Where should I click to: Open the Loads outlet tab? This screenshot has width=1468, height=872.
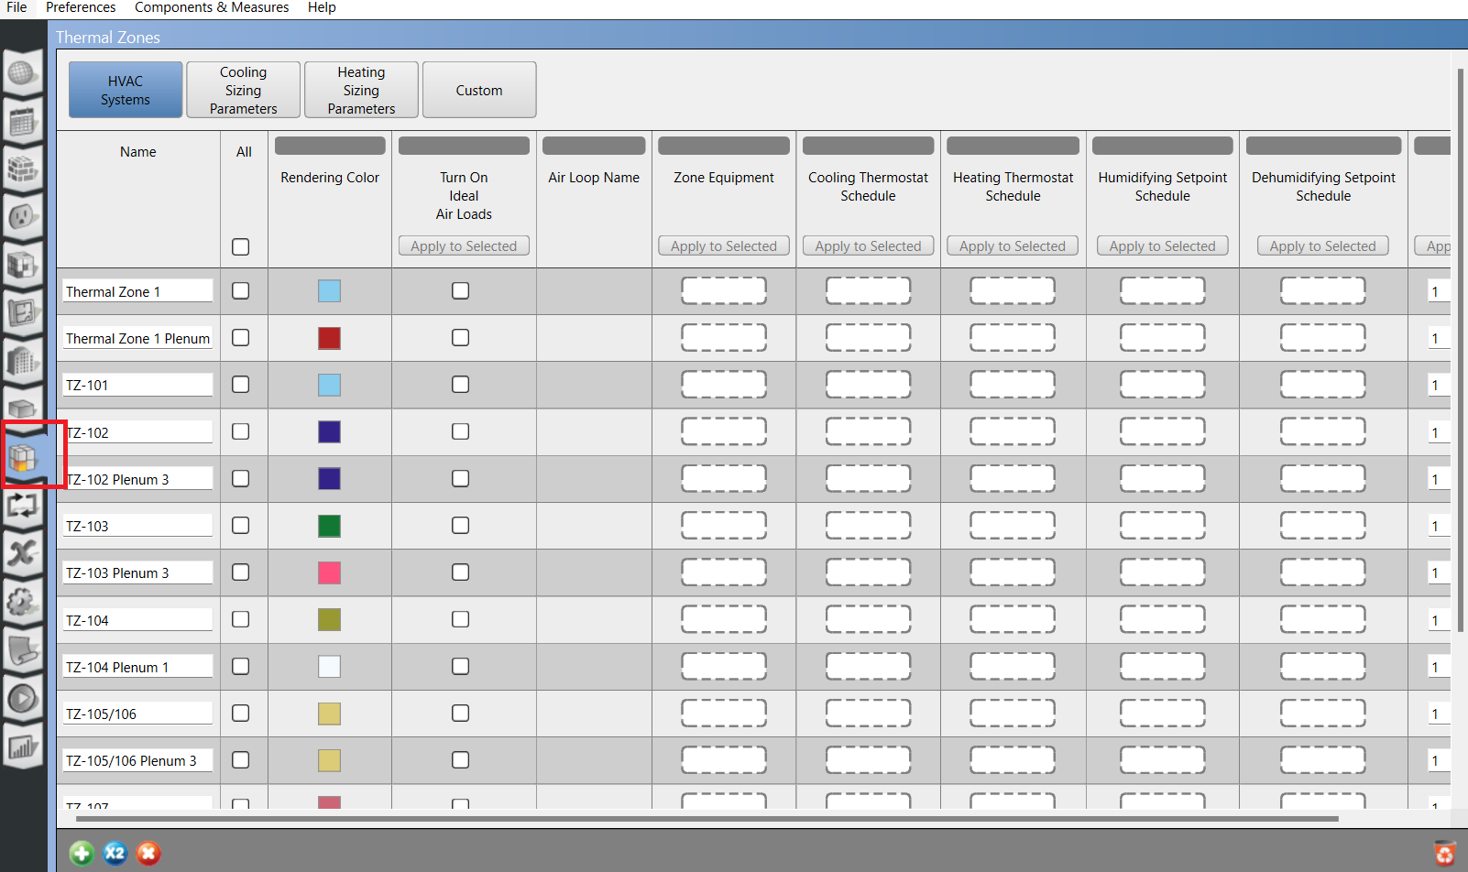pos(23,217)
